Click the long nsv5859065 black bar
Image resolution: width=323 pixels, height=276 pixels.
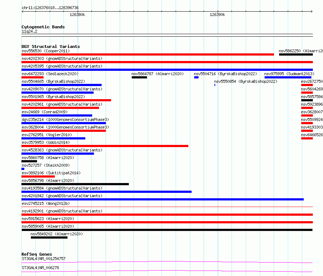pos(167,230)
